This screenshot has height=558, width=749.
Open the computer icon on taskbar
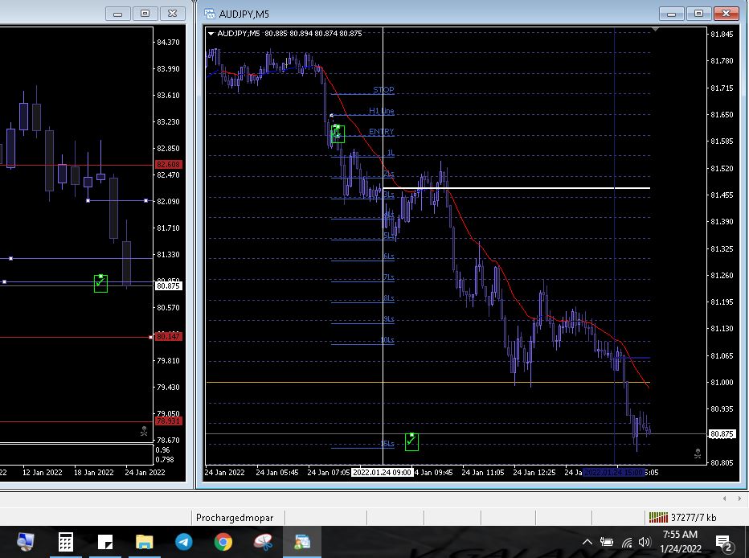pyautogui.click(x=26, y=542)
